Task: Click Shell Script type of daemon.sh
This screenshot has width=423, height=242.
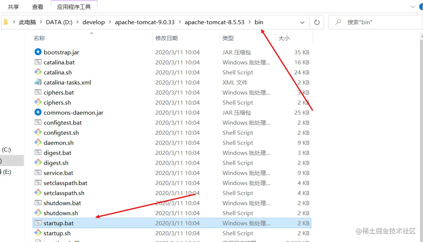Action: click(x=238, y=143)
